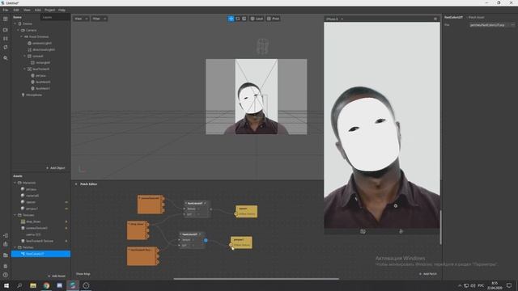The height and width of the screenshot is (291, 518).
Task: Collapse the Patch Editor panel arrow
Action: [x=76, y=184]
